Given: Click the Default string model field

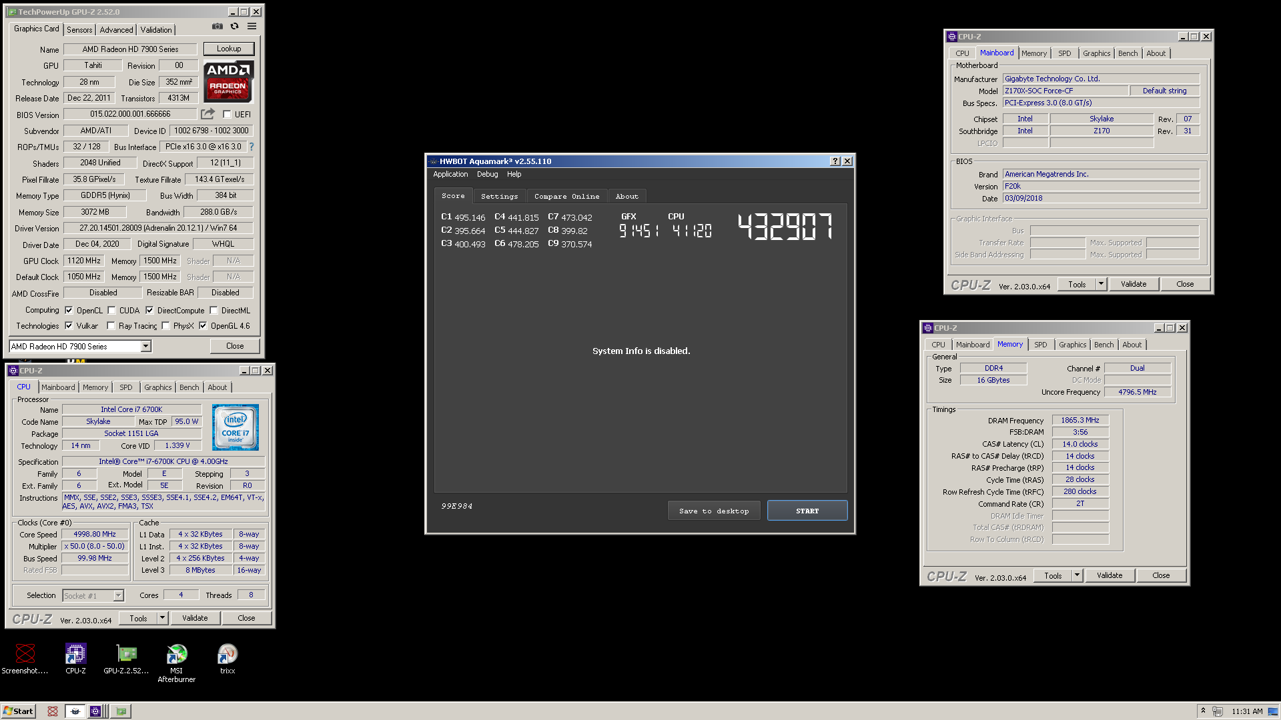Looking at the screenshot, I should (1164, 91).
